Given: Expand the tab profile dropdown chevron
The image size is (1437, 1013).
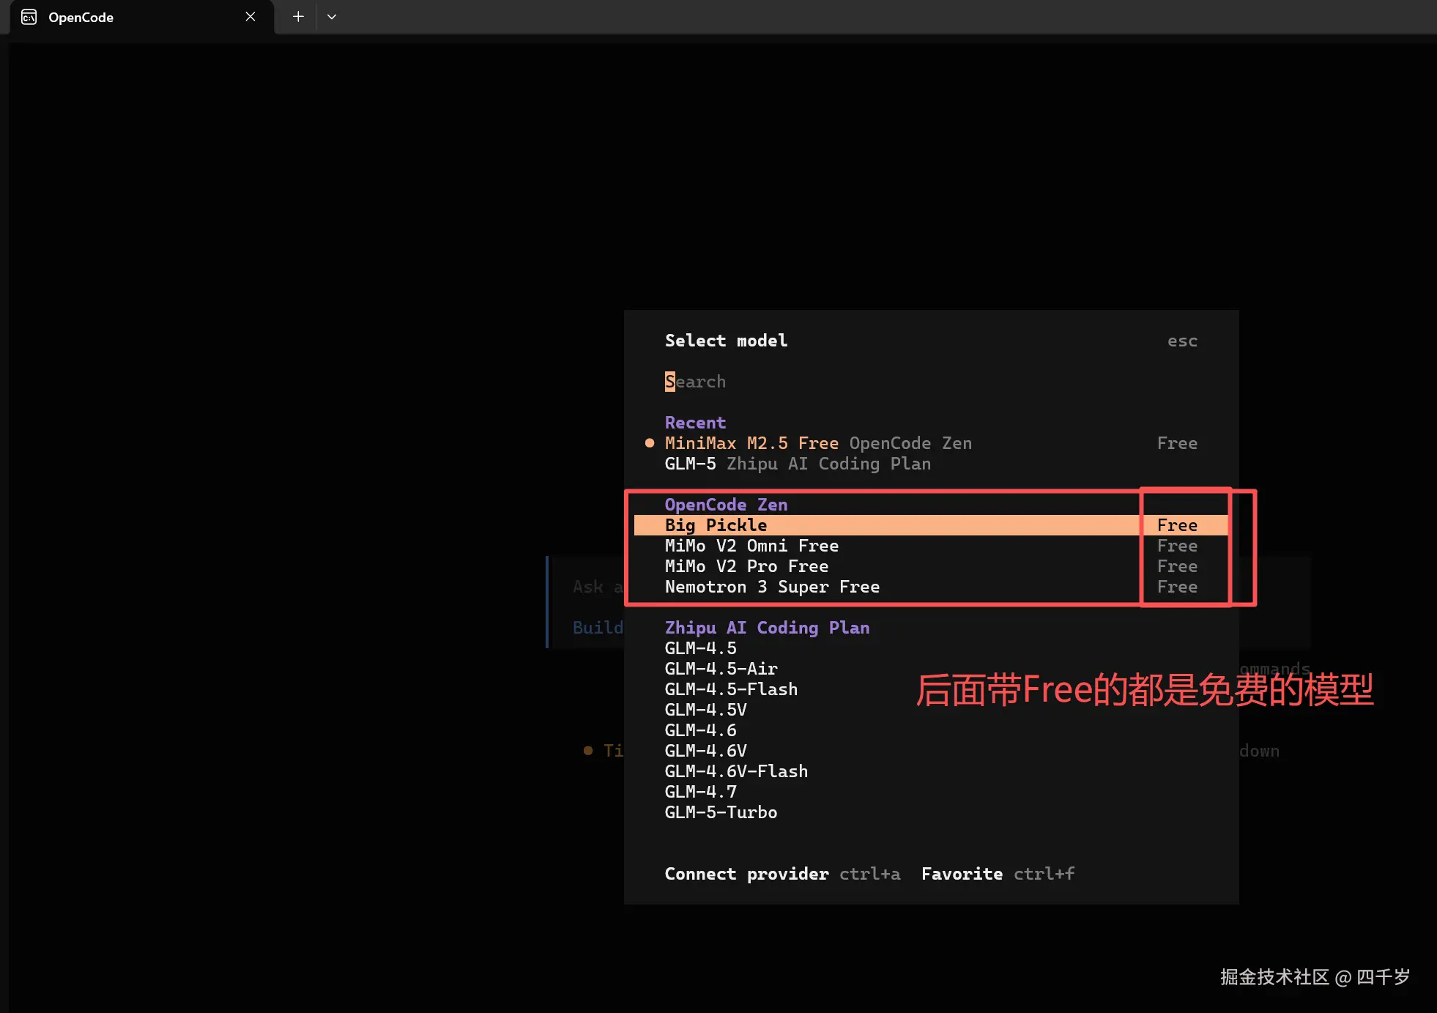Looking at the screenshot, I should (x=332, y=17).
